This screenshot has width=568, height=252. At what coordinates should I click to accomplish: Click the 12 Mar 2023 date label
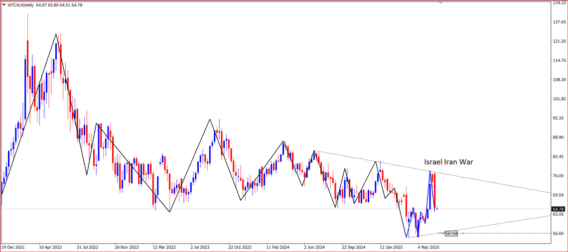[x=164, y=247]
